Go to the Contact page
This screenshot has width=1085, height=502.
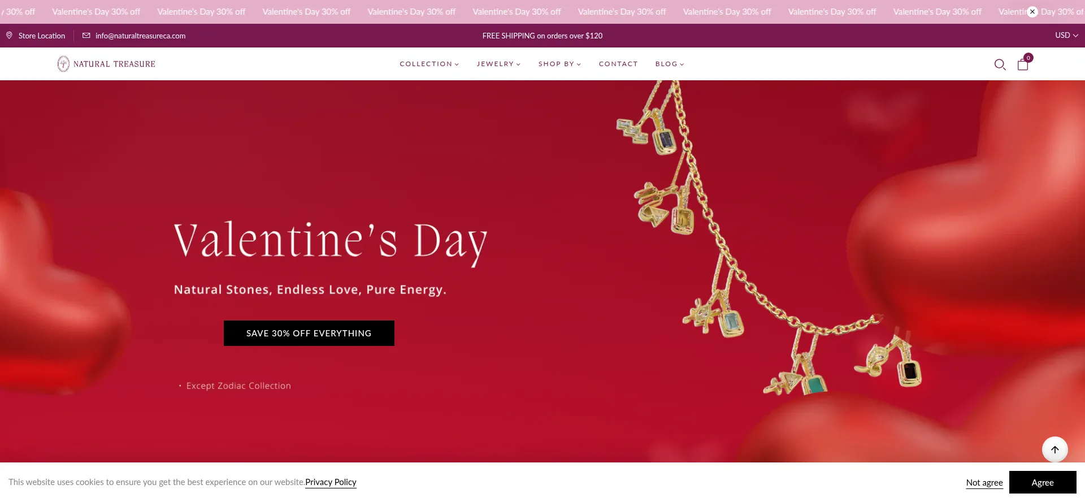tap(618, 64)
